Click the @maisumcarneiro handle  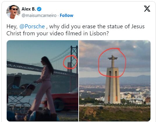point(39,15)
